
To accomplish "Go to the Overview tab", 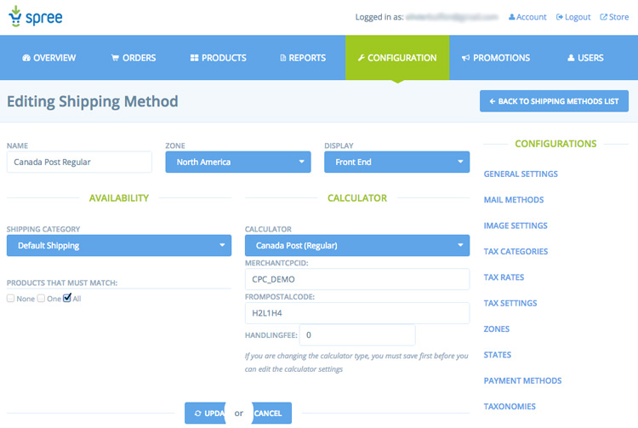I will [x=48, y=58].
